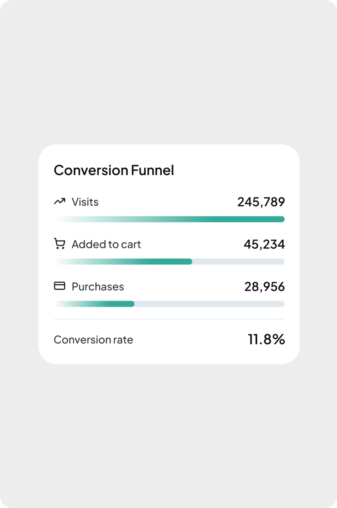Screen dimensions: 337x508
Task: Select the Added to cart label
Action: click(106, 244)
